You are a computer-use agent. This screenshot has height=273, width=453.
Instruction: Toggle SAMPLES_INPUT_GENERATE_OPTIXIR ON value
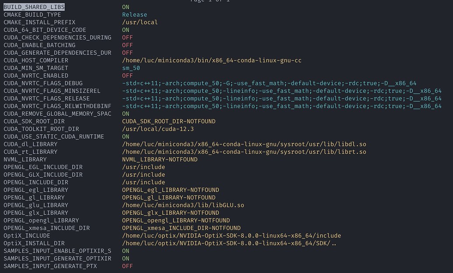(126, 259)
